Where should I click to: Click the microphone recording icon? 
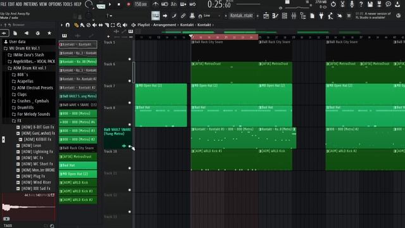pyautogui.click(x=352, y=4)
